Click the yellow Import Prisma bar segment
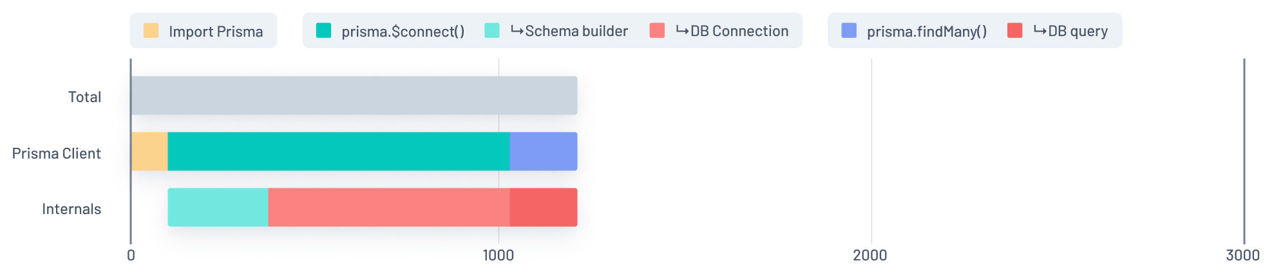Viewport: 1274px width, 270px height. click(149, 151)
